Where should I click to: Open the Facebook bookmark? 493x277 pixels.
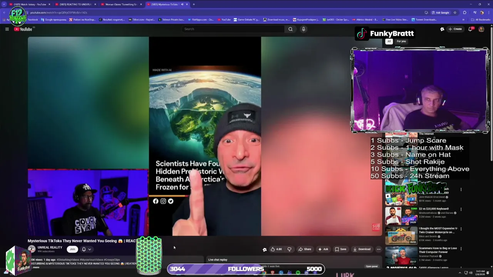[33, 20]
